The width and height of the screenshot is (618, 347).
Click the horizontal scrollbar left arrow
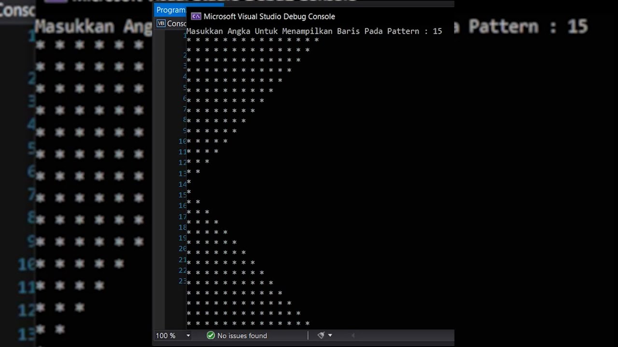pos(353,335)
